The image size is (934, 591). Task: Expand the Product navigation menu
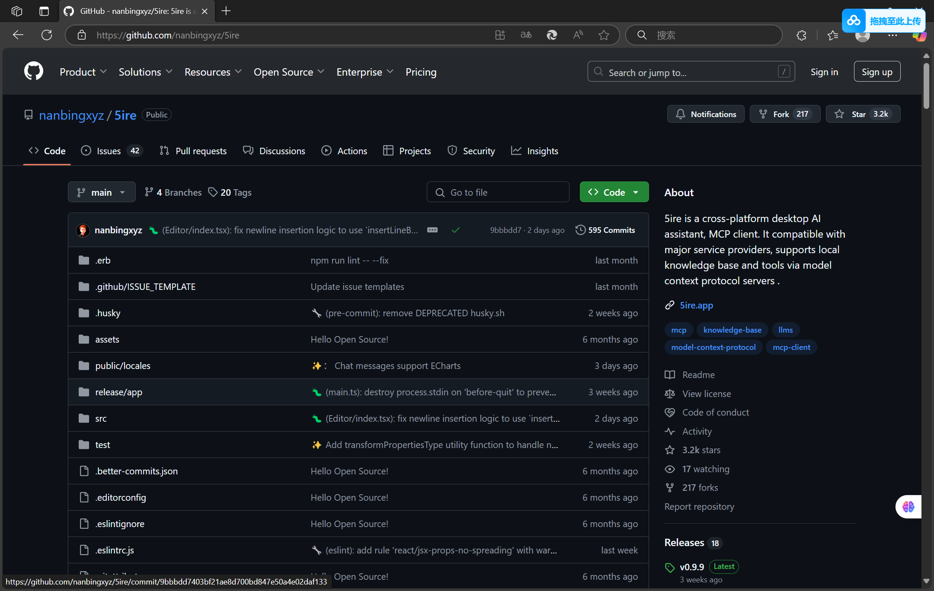(x=83, y=72)
